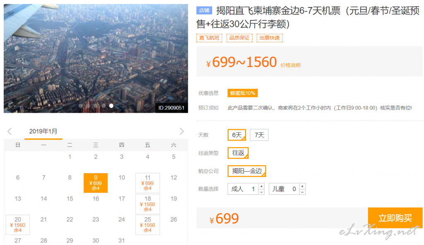
Task: Select January 11 priced ¥699
Action: (148, 183)
